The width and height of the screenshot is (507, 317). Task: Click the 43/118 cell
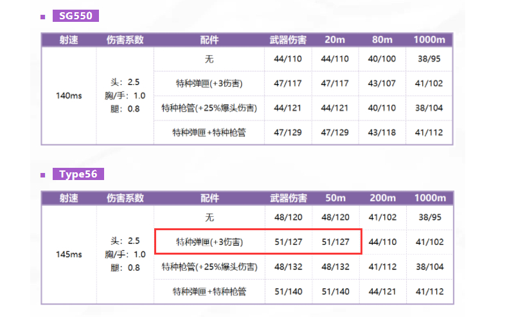pos(382,132)
